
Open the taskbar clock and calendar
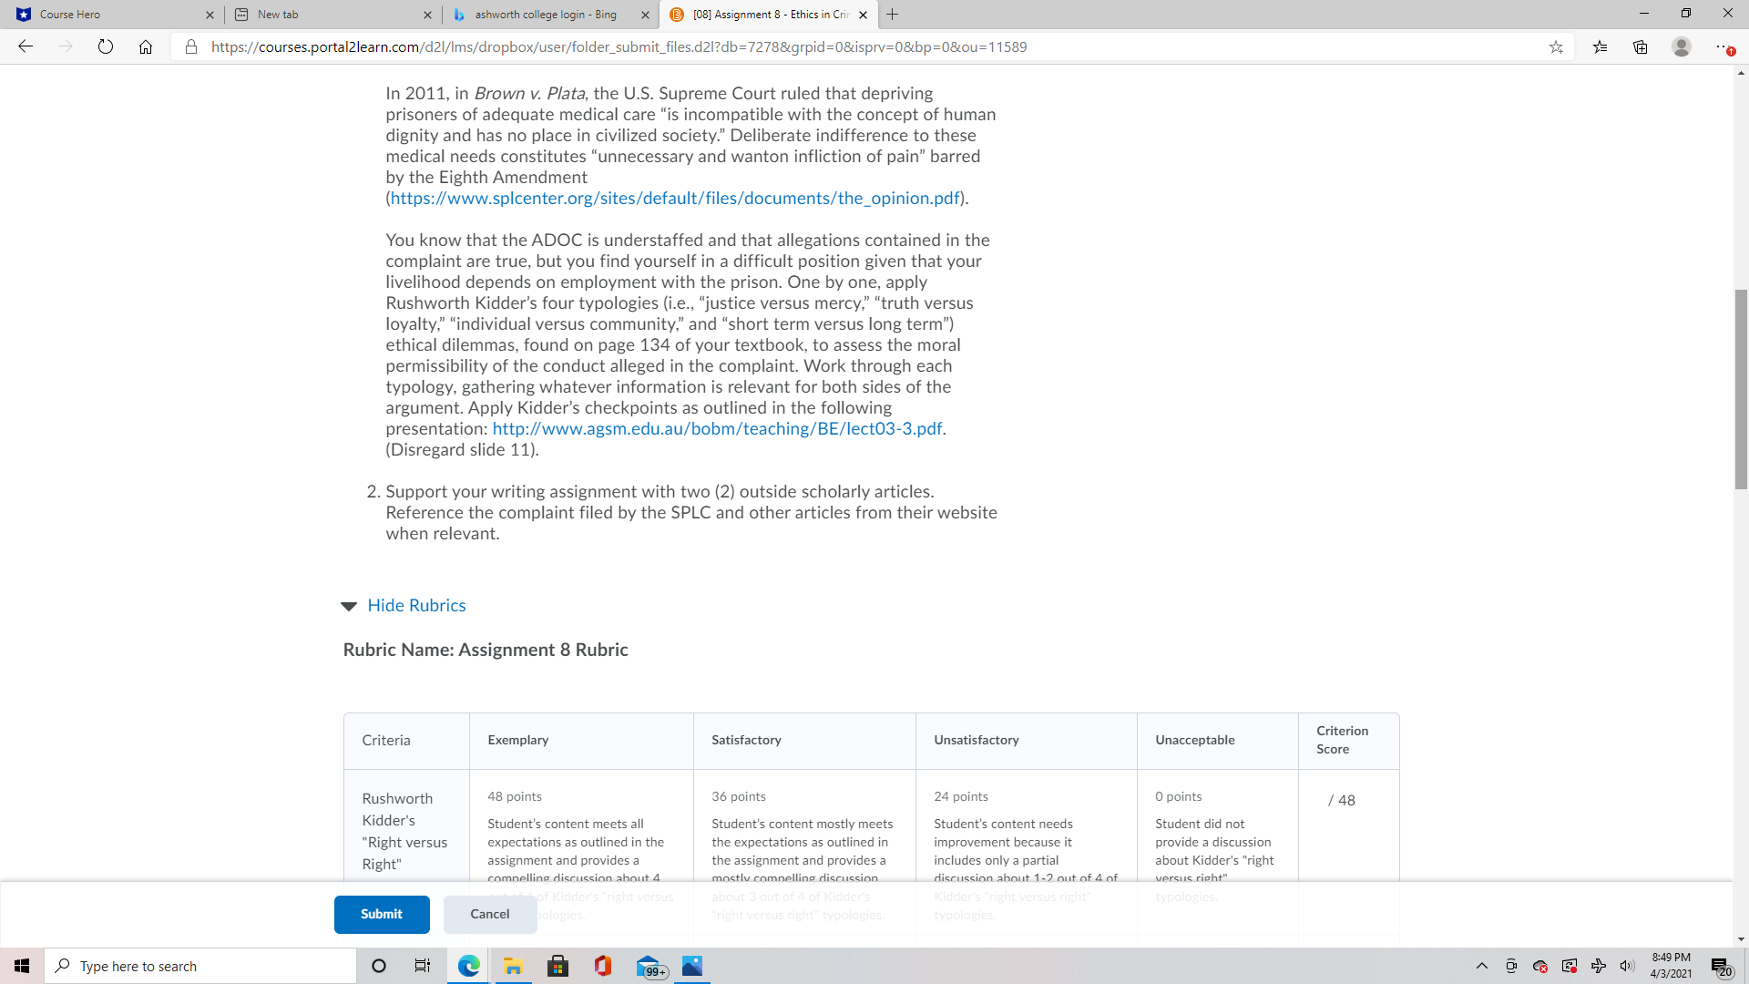pos(1672,966)
